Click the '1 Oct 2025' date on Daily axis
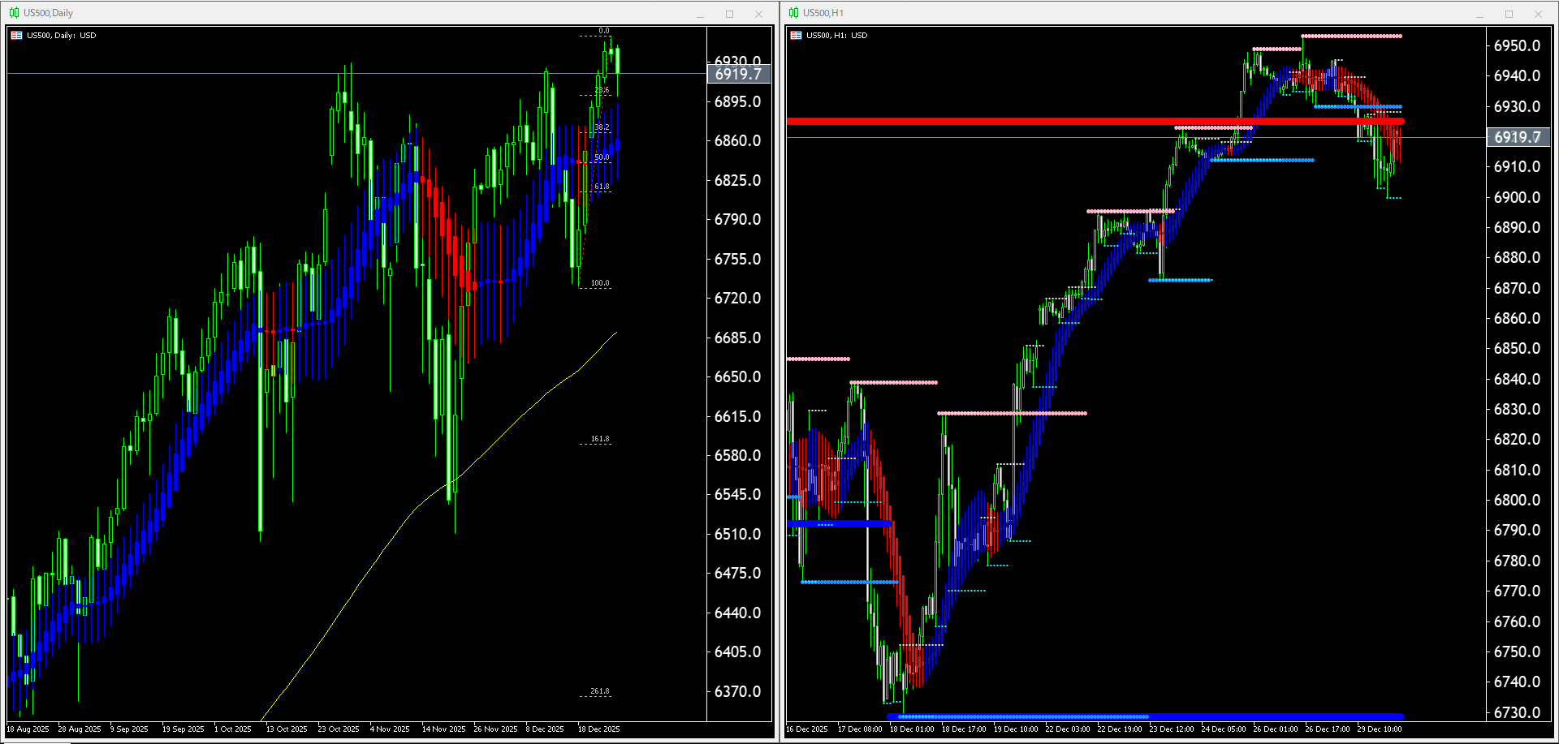Image resolution: width=1559 pixels, height=744 pixels. coord(233,729)
